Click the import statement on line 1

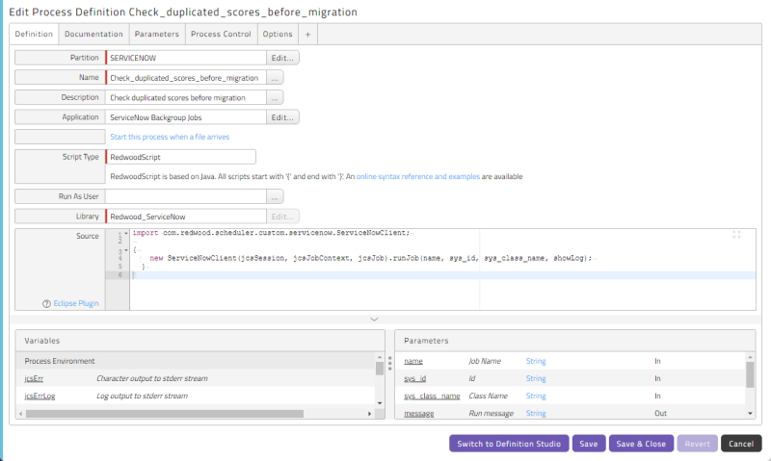[x=271, y=233]
